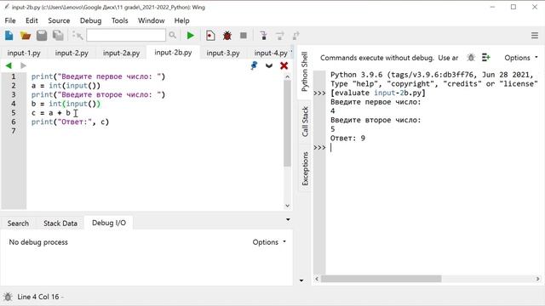Click the 'Line 4 Col 16' status text
The height and width of the screenshot is (306, 545).
click(x=37, y=297)
